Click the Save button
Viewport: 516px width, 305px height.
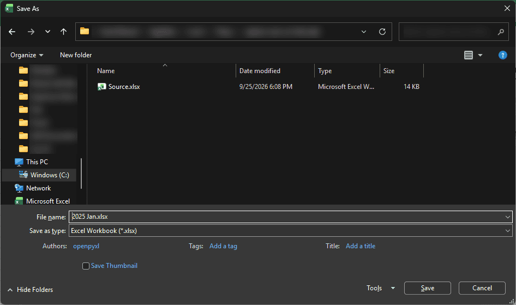point(428,288)
